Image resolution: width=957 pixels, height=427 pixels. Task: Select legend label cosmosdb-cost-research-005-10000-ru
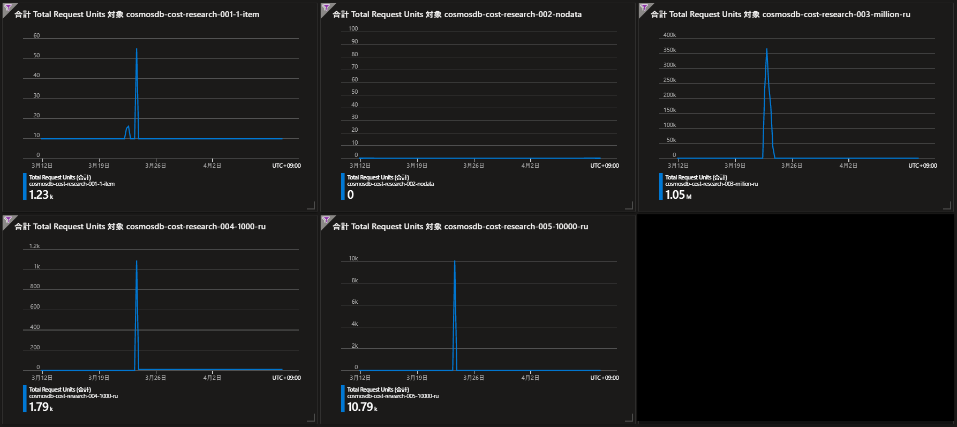click(x=393, y=396)
